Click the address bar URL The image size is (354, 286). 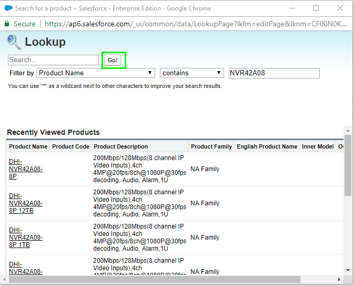196,24
